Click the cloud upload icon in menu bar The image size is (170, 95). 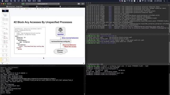pos(125,1)
